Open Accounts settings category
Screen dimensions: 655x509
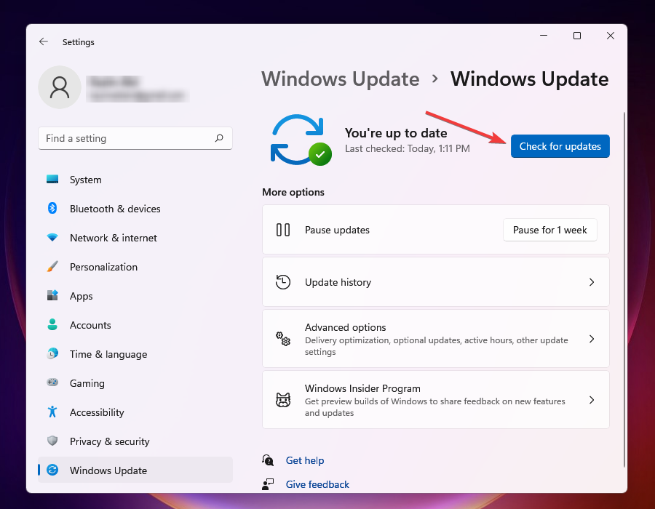pyautogui.click(x=135, y=325)
